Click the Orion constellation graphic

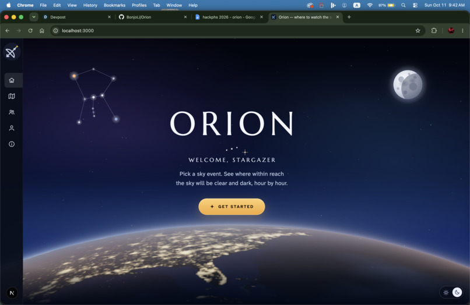point(94,97)
